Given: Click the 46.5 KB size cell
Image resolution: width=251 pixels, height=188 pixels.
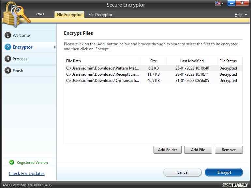Looking at the screenshot, I should click(153, 81).
